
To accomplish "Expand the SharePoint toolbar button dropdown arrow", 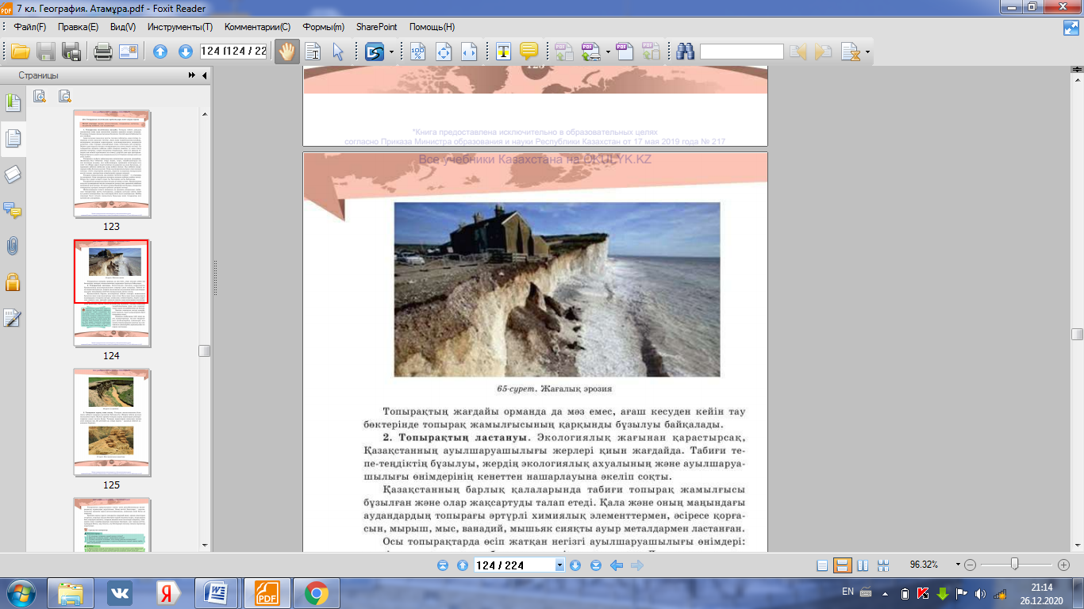I will coord(390,52).
